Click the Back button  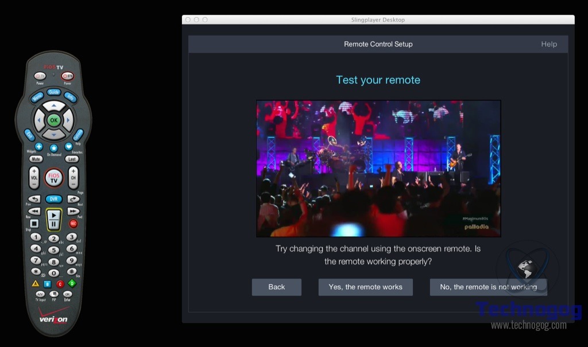click(276, 287)
